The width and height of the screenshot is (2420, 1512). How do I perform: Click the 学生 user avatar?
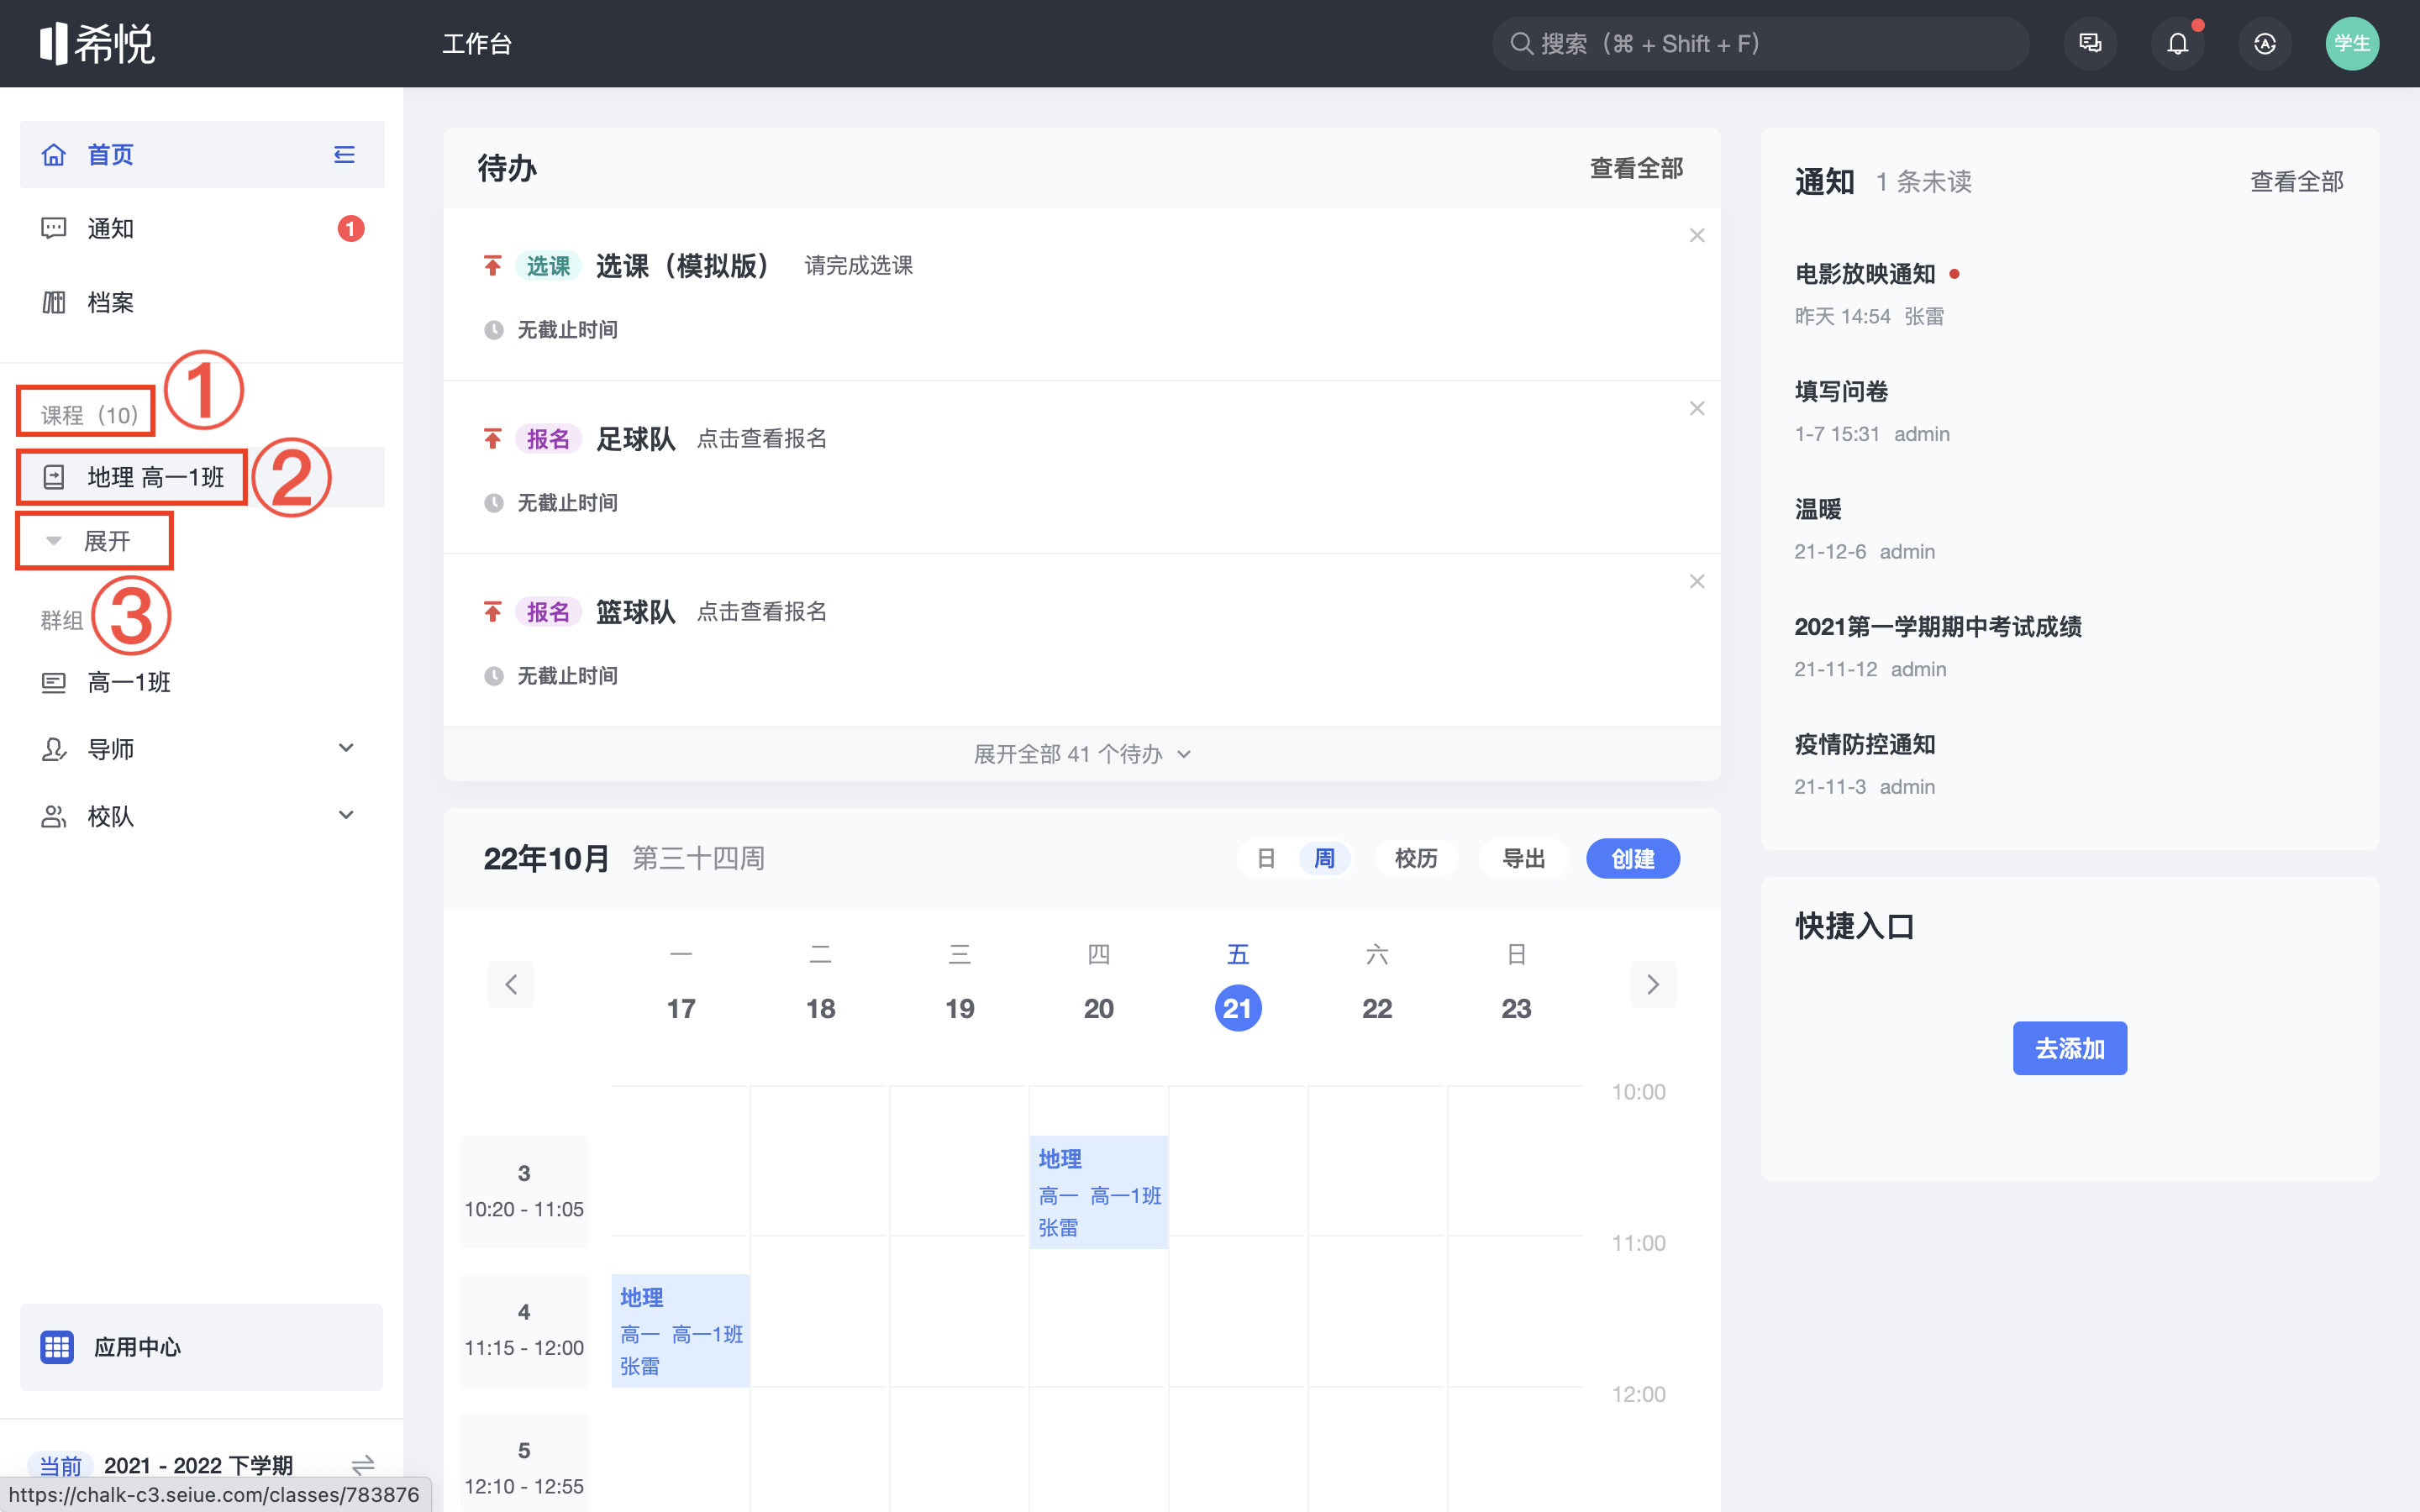2351,44
